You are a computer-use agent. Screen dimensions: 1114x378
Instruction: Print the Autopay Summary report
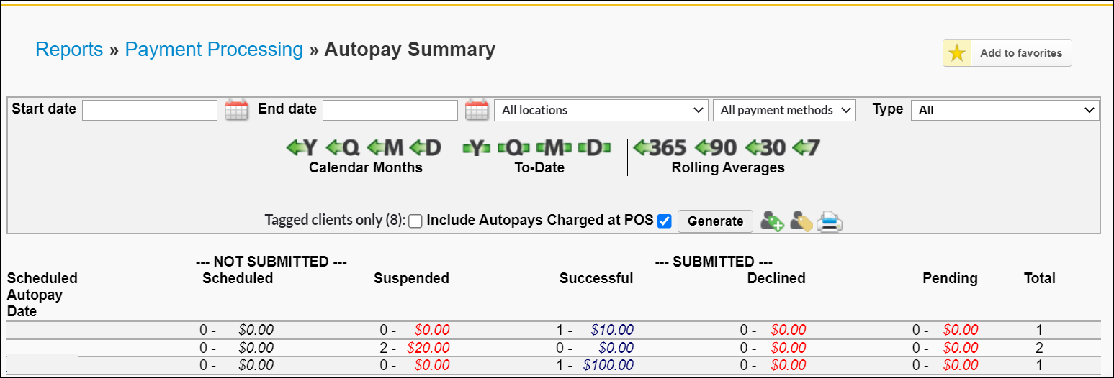(830, 221)
